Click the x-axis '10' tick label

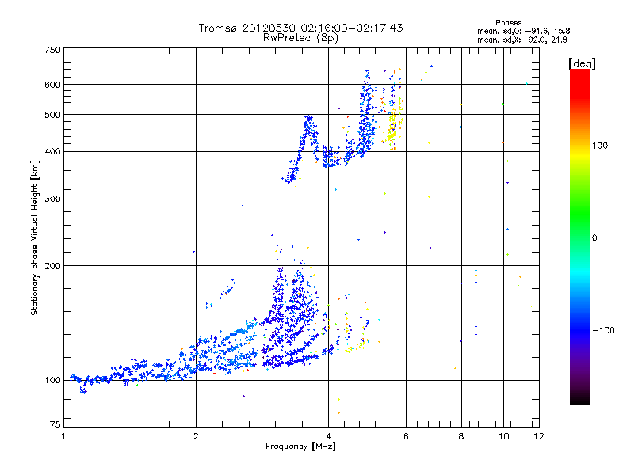(x=504, y=436)
